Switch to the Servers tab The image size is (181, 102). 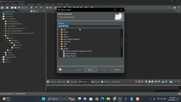pos(116,82)
